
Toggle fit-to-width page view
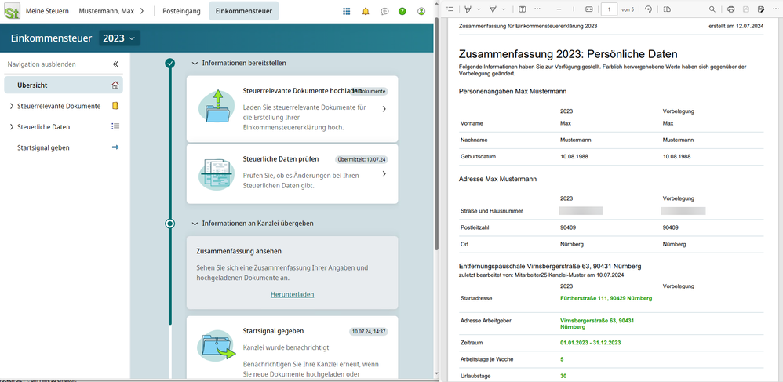click(590, 9)
